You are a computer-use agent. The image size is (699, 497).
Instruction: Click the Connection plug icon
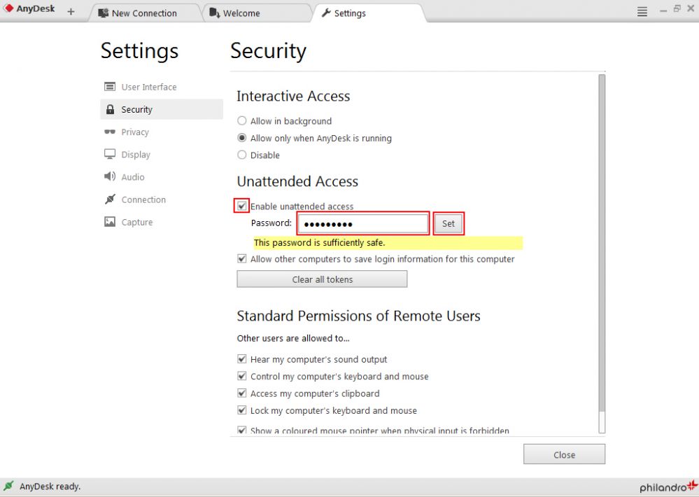click(110, 199)
